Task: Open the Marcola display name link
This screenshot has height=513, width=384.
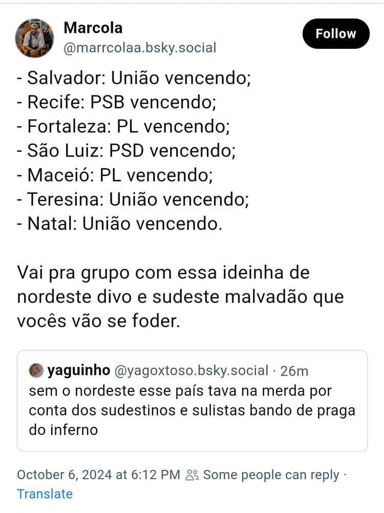Action: click(x=93, y=28)
